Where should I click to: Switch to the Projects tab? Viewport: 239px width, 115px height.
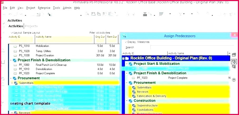[x=31, y=26]
